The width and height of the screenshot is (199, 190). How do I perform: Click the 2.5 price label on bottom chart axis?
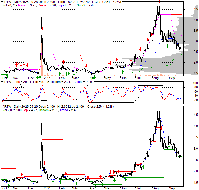point(196,160)
